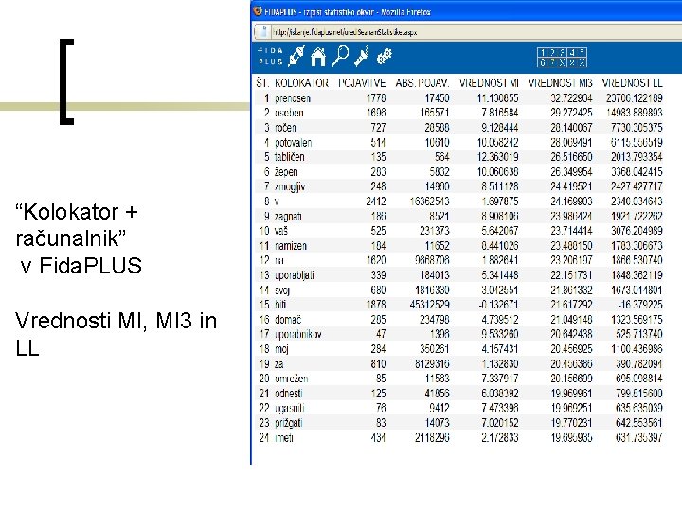The width and height of the screenshot is (682, 511).
Task: Select the collocator word 'omrežen'
Action: [x=292, y=379]
